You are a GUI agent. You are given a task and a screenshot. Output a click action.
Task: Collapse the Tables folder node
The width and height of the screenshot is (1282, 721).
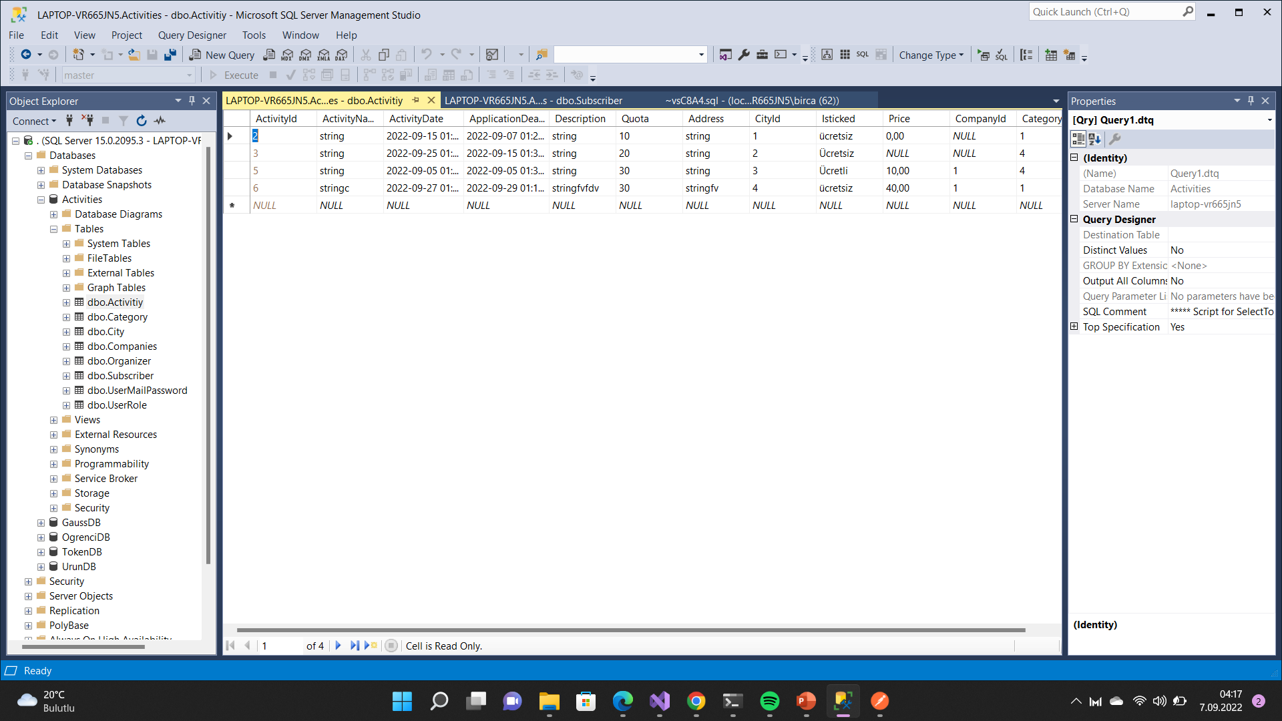(x=53, y=229)
